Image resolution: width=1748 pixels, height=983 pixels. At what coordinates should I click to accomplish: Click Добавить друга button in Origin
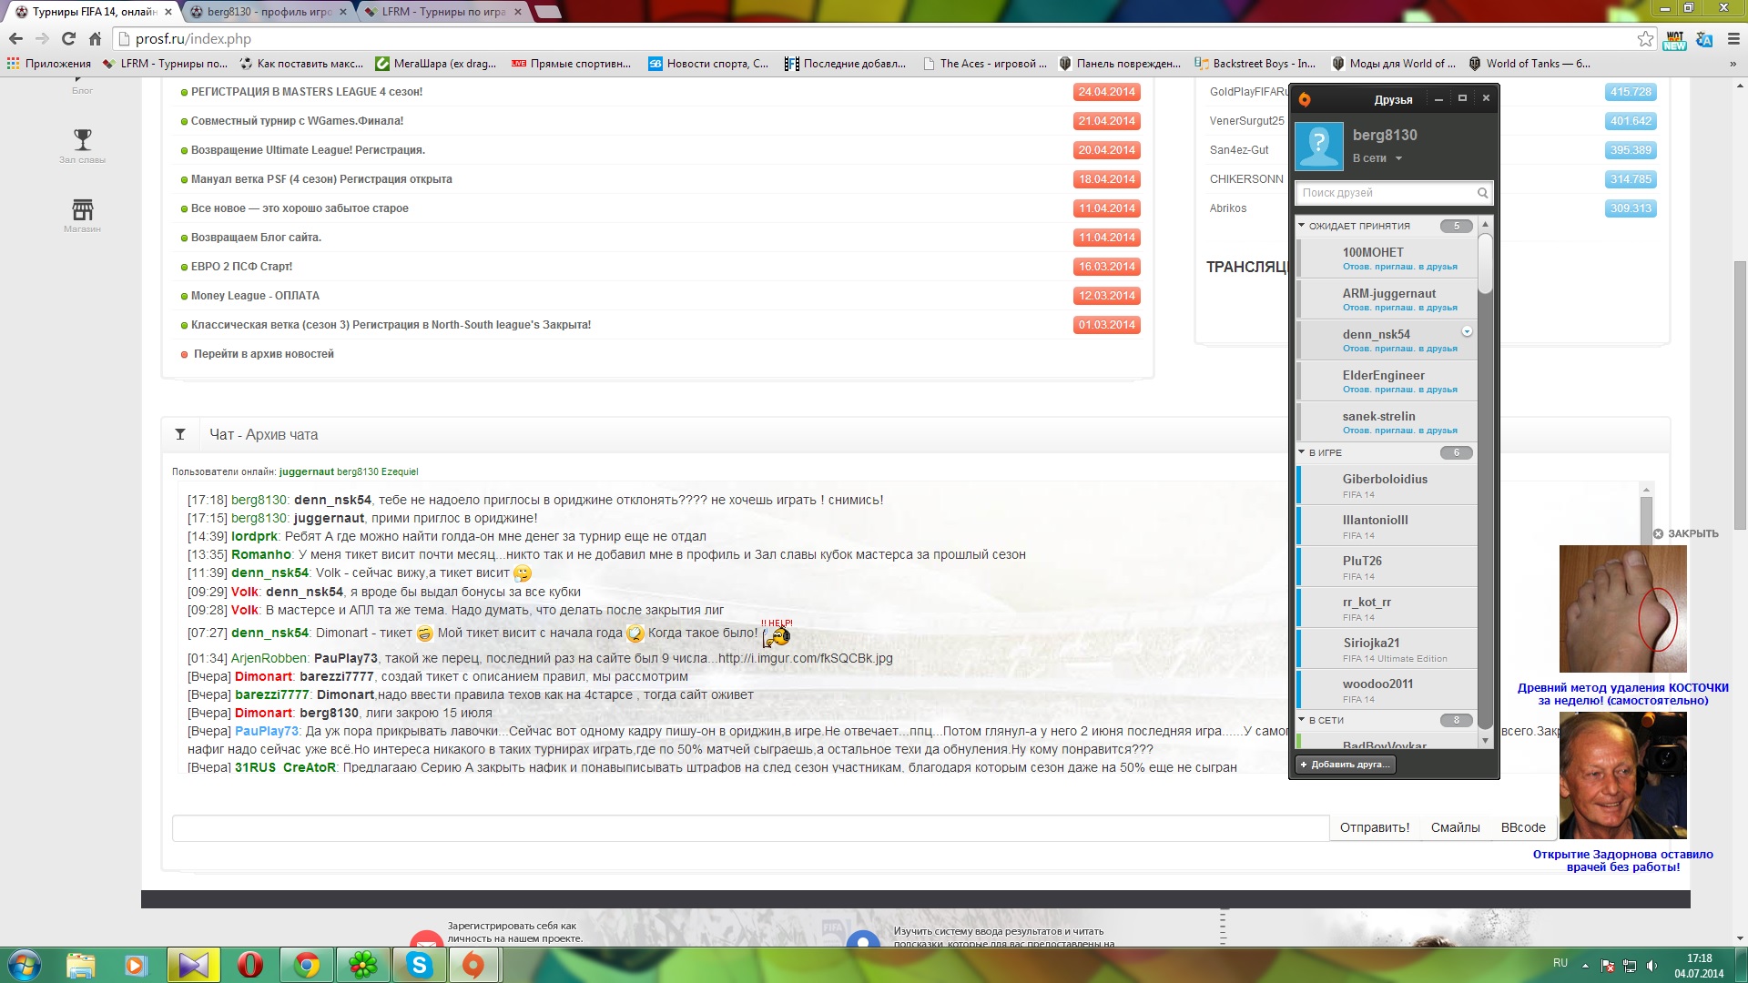[x=1346, y=765]
